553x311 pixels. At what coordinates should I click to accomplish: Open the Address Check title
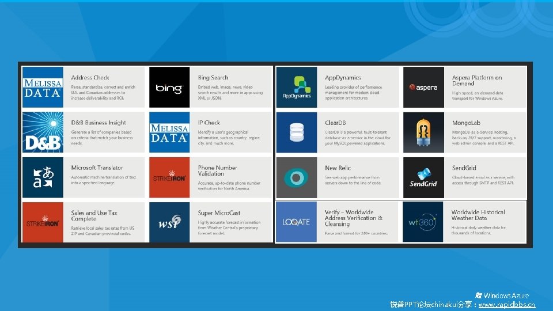(90, 78)
